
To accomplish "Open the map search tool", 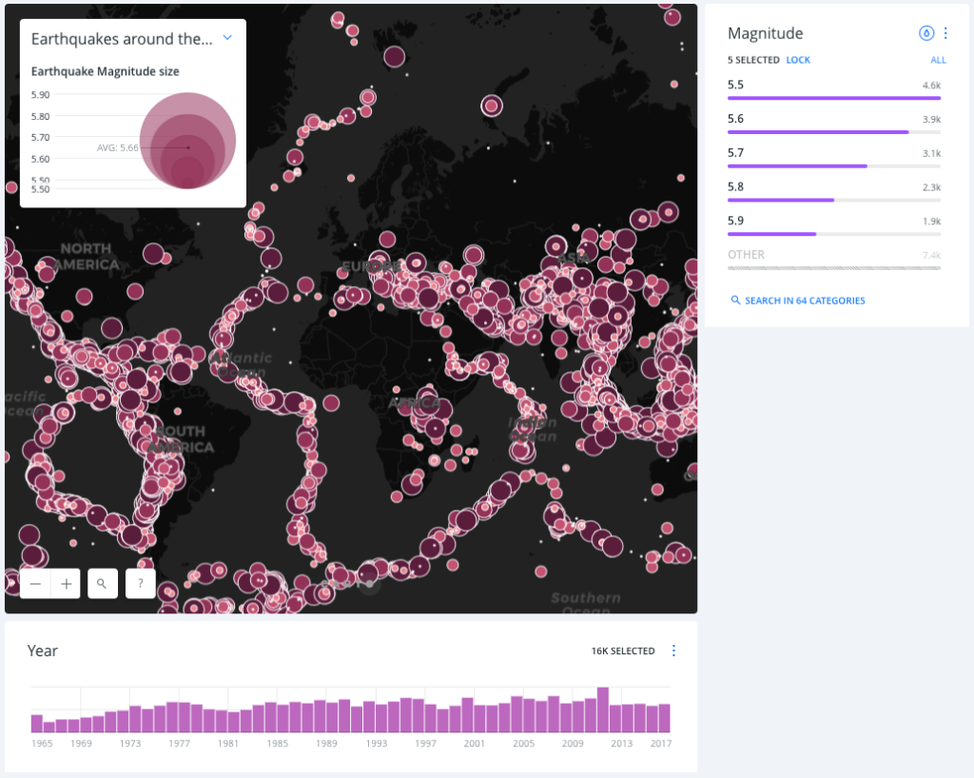I will (102, 583).
